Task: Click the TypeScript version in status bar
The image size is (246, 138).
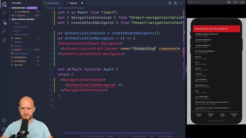Action: pyautogui.click(x=152, y=136)
